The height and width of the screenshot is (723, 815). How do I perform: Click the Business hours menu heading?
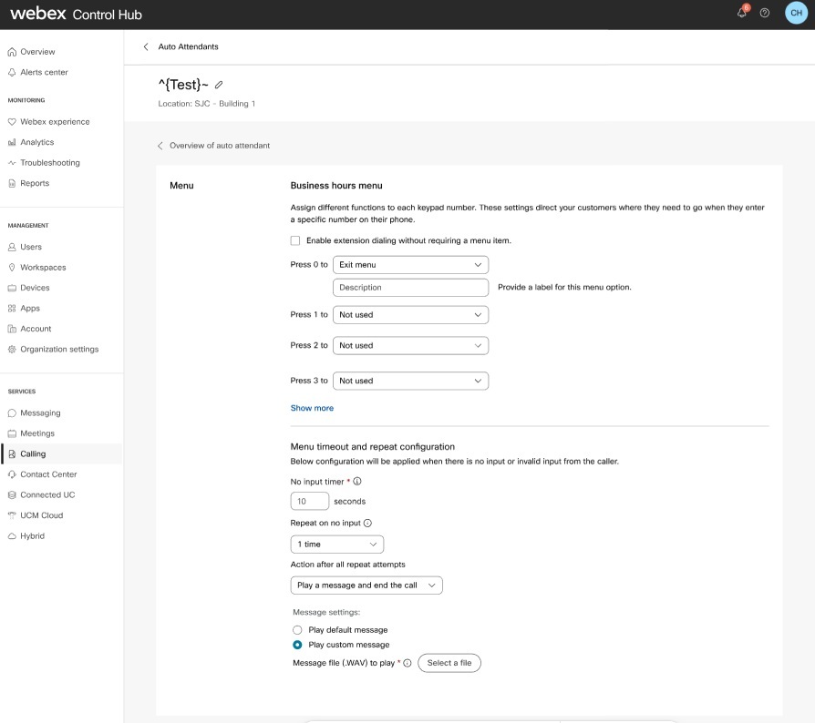336,185
